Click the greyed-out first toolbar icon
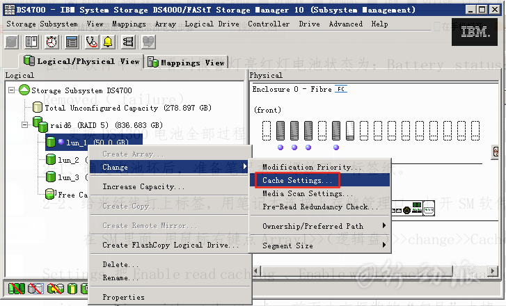Screen dimensions: 506x306 (x=12, y=42)
